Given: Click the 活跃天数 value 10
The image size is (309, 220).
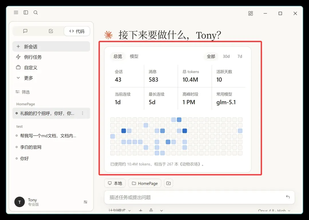Looking at the screenshot, I should click(x=219, y=80).
